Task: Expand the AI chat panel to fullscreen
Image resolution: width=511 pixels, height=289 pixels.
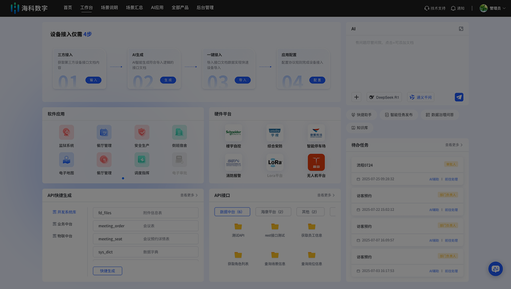Action: coord(461,29)
